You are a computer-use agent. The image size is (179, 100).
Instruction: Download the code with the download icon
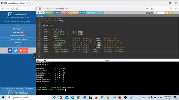point(100,13)
